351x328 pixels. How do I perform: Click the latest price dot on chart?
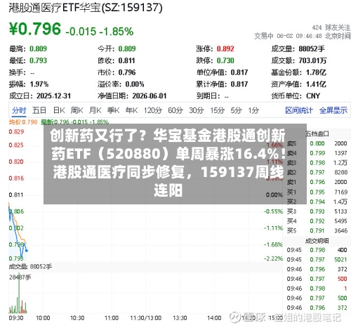[27, 251]
